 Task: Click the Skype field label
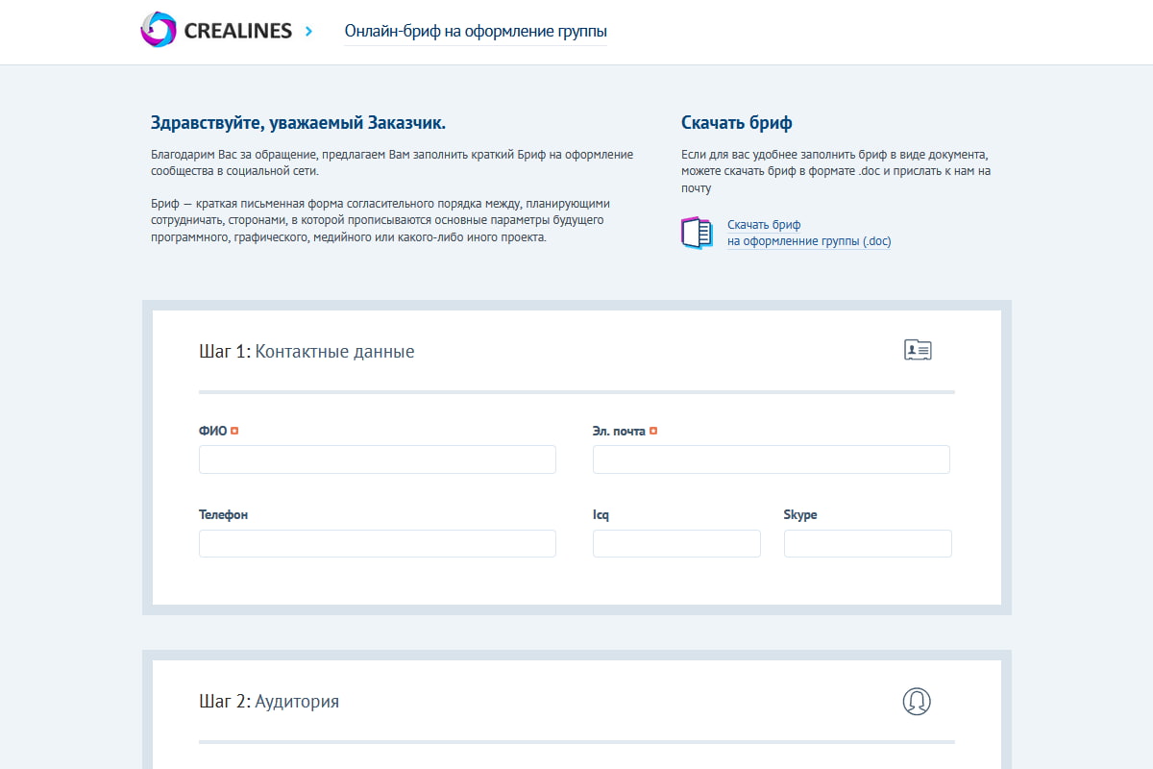pos(800,515)
